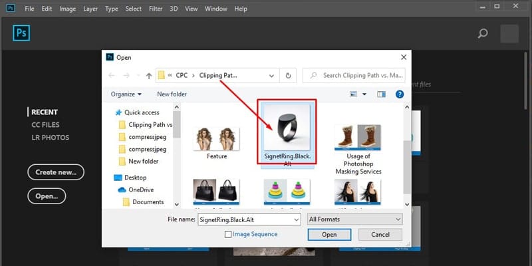Select the colorful stacking rings thumbnail
532x266 pixels.
click(287, 192)
